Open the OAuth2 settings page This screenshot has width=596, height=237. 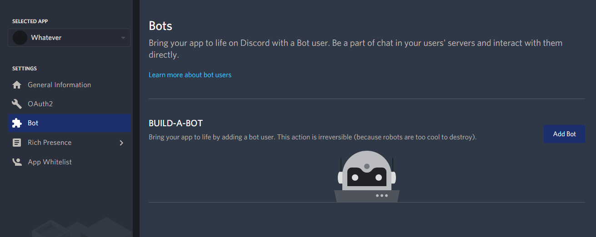coord(40,104)
